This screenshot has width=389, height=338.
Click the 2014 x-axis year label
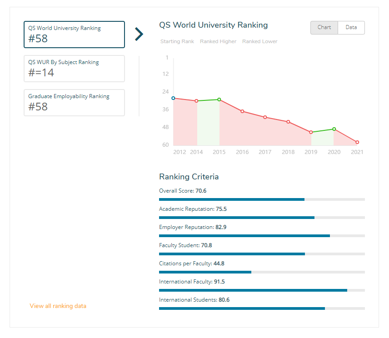pyautogui.click(x=196, y=152)
